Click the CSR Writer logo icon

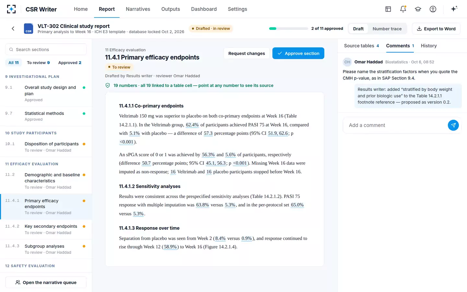tap(11, 9)
